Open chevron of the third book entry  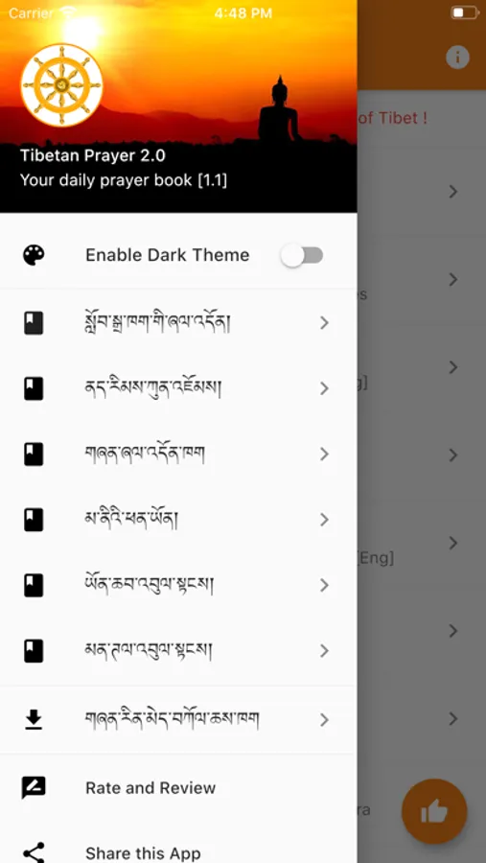coord(324,455)
